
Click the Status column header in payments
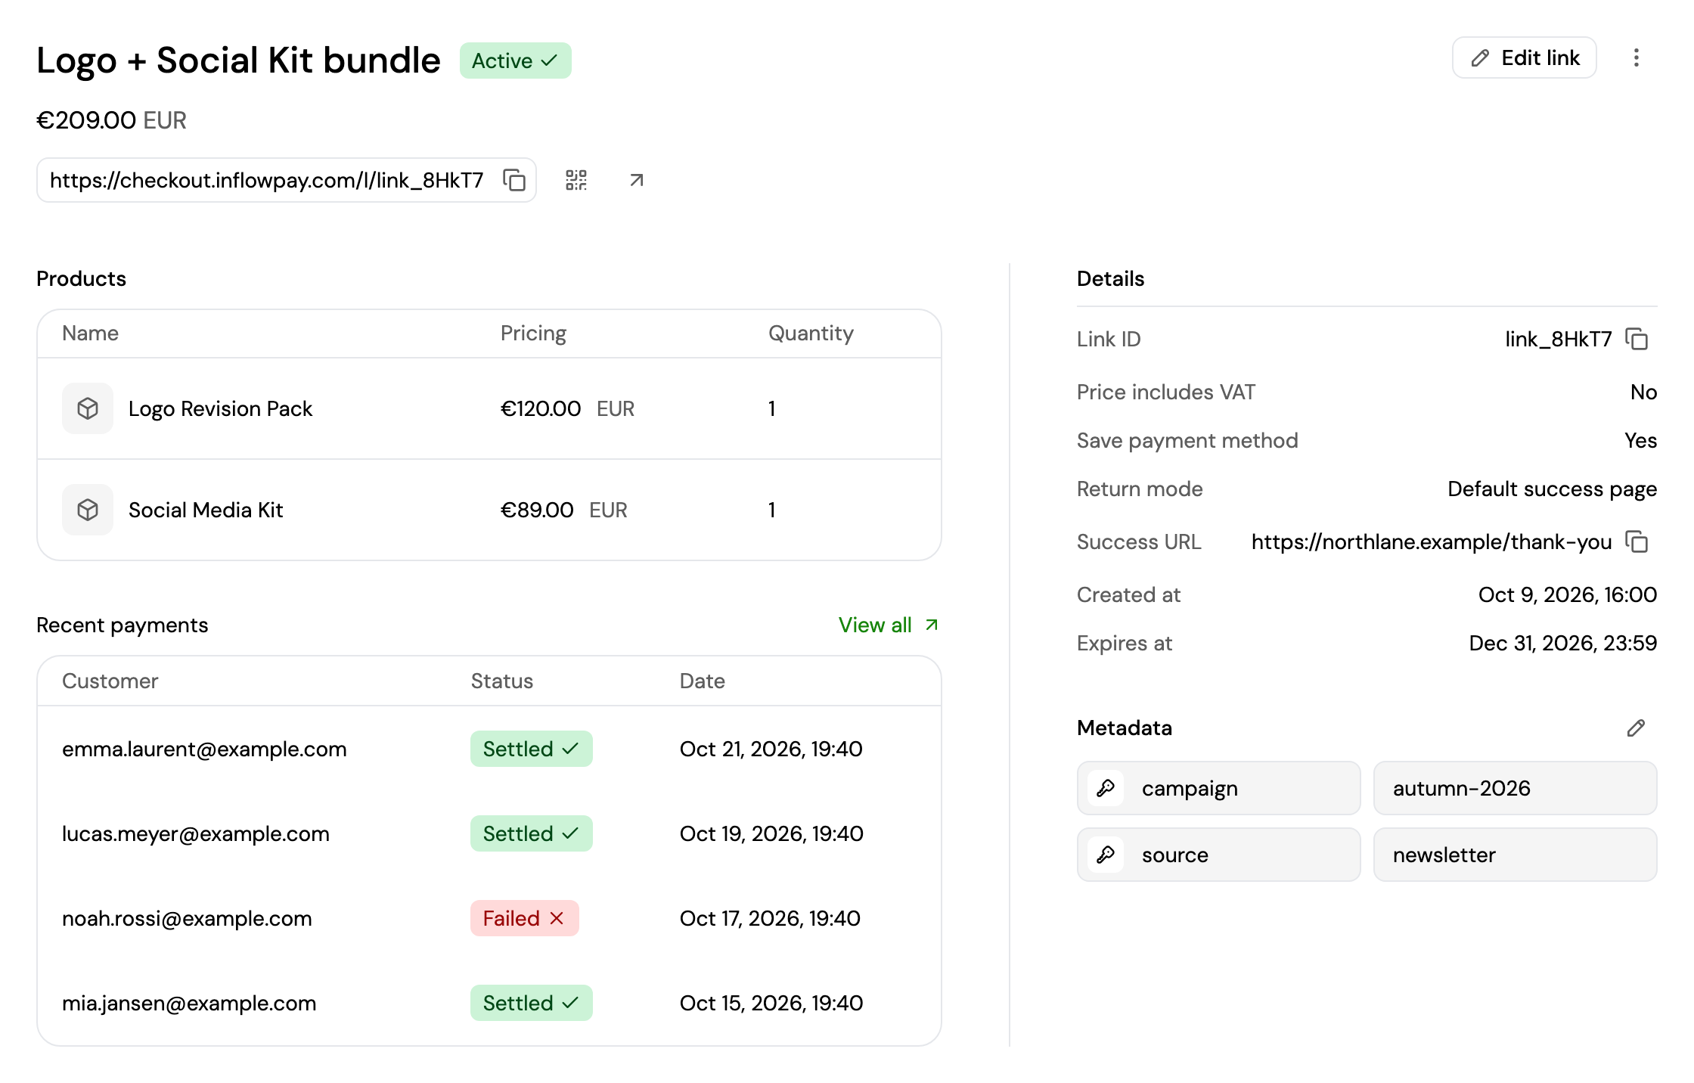(x=502, y=681)
